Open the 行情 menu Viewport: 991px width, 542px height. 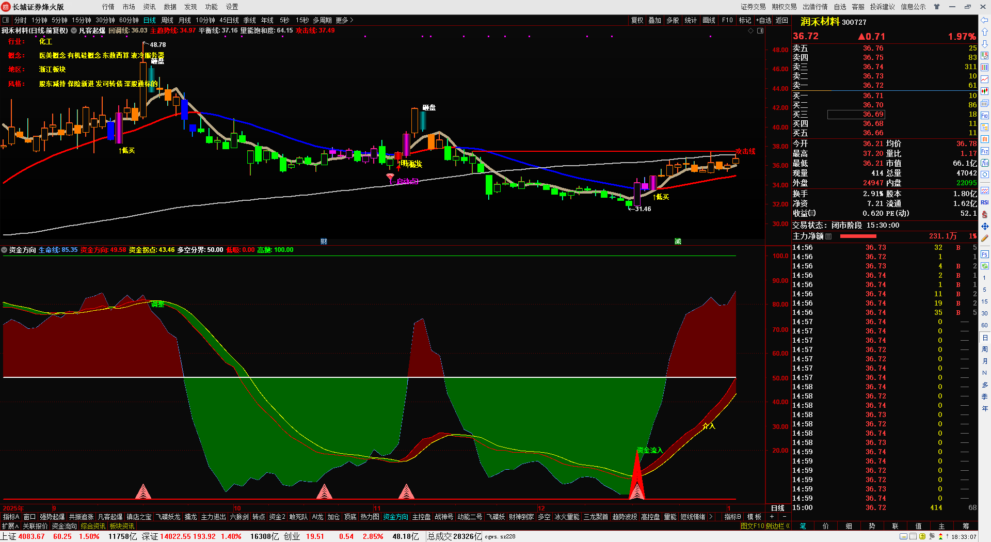tap(108, 7)
